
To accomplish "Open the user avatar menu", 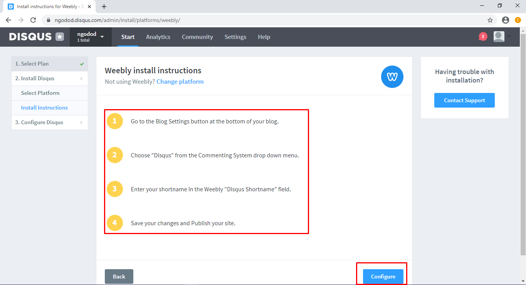I will click(x=499, y=37).
